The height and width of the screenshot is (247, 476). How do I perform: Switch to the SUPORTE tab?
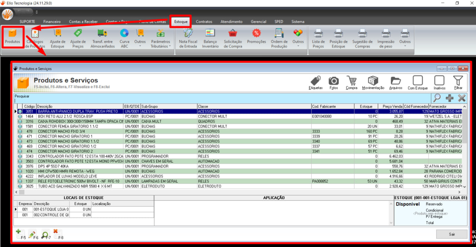point(28,22)
